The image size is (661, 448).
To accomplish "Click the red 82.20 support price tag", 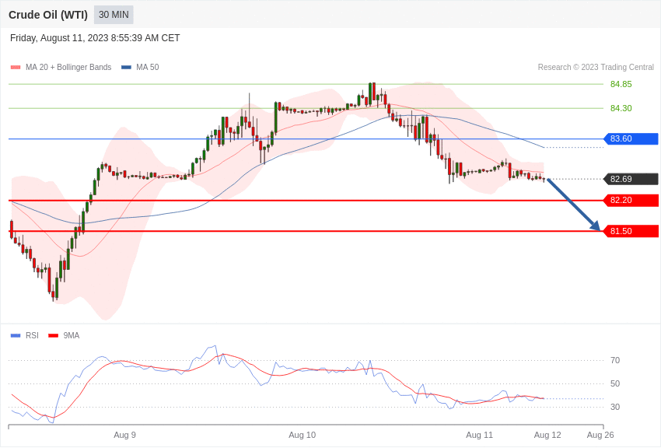I will pyautogui.click(x=631, y=200).
